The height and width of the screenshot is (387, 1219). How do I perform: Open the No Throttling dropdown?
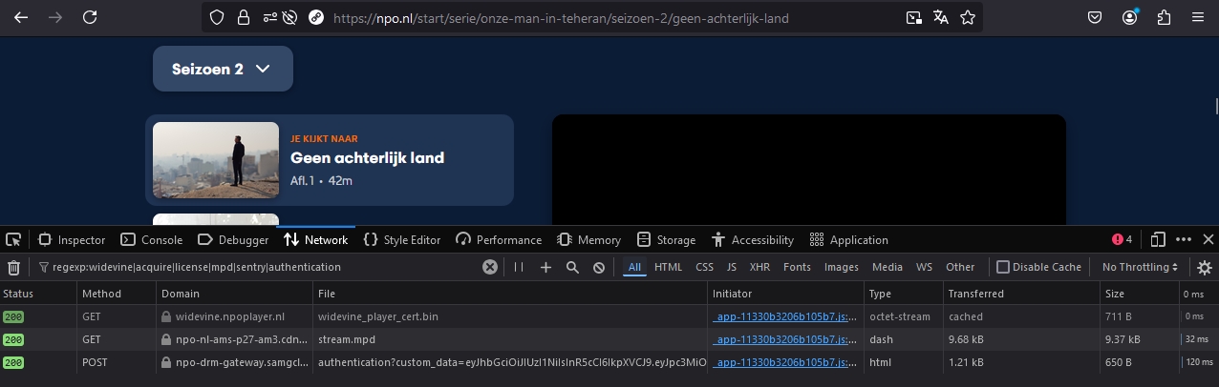pyautogui.click(x=1140, y=268)
